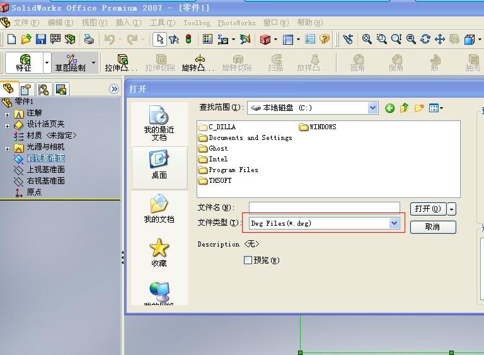Click the Save floppy disk icon

point(41,39)
